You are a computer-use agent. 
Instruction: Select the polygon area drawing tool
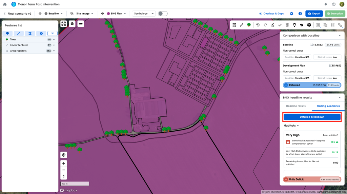[x=234, y=25]
